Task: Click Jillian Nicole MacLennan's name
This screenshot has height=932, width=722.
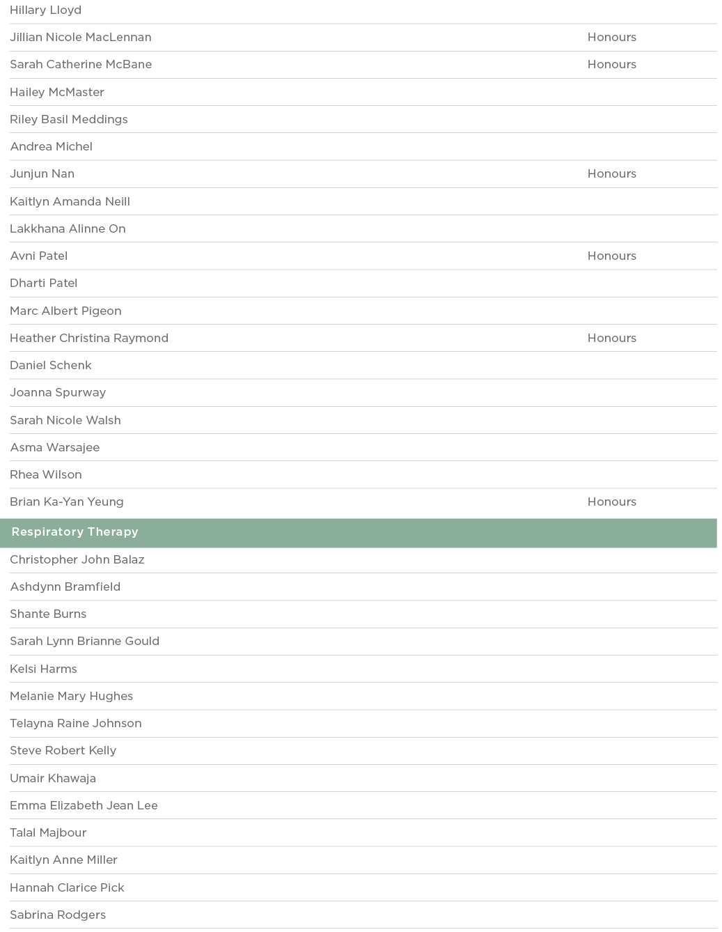Action: 80,38
